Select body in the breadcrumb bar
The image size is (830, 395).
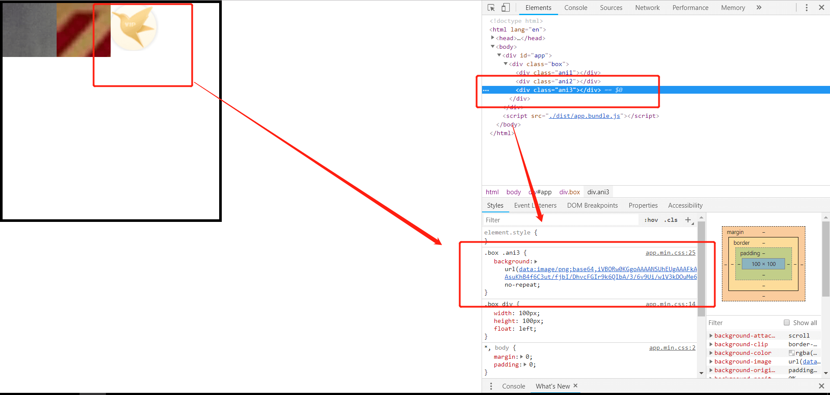[x=514, y=192]
